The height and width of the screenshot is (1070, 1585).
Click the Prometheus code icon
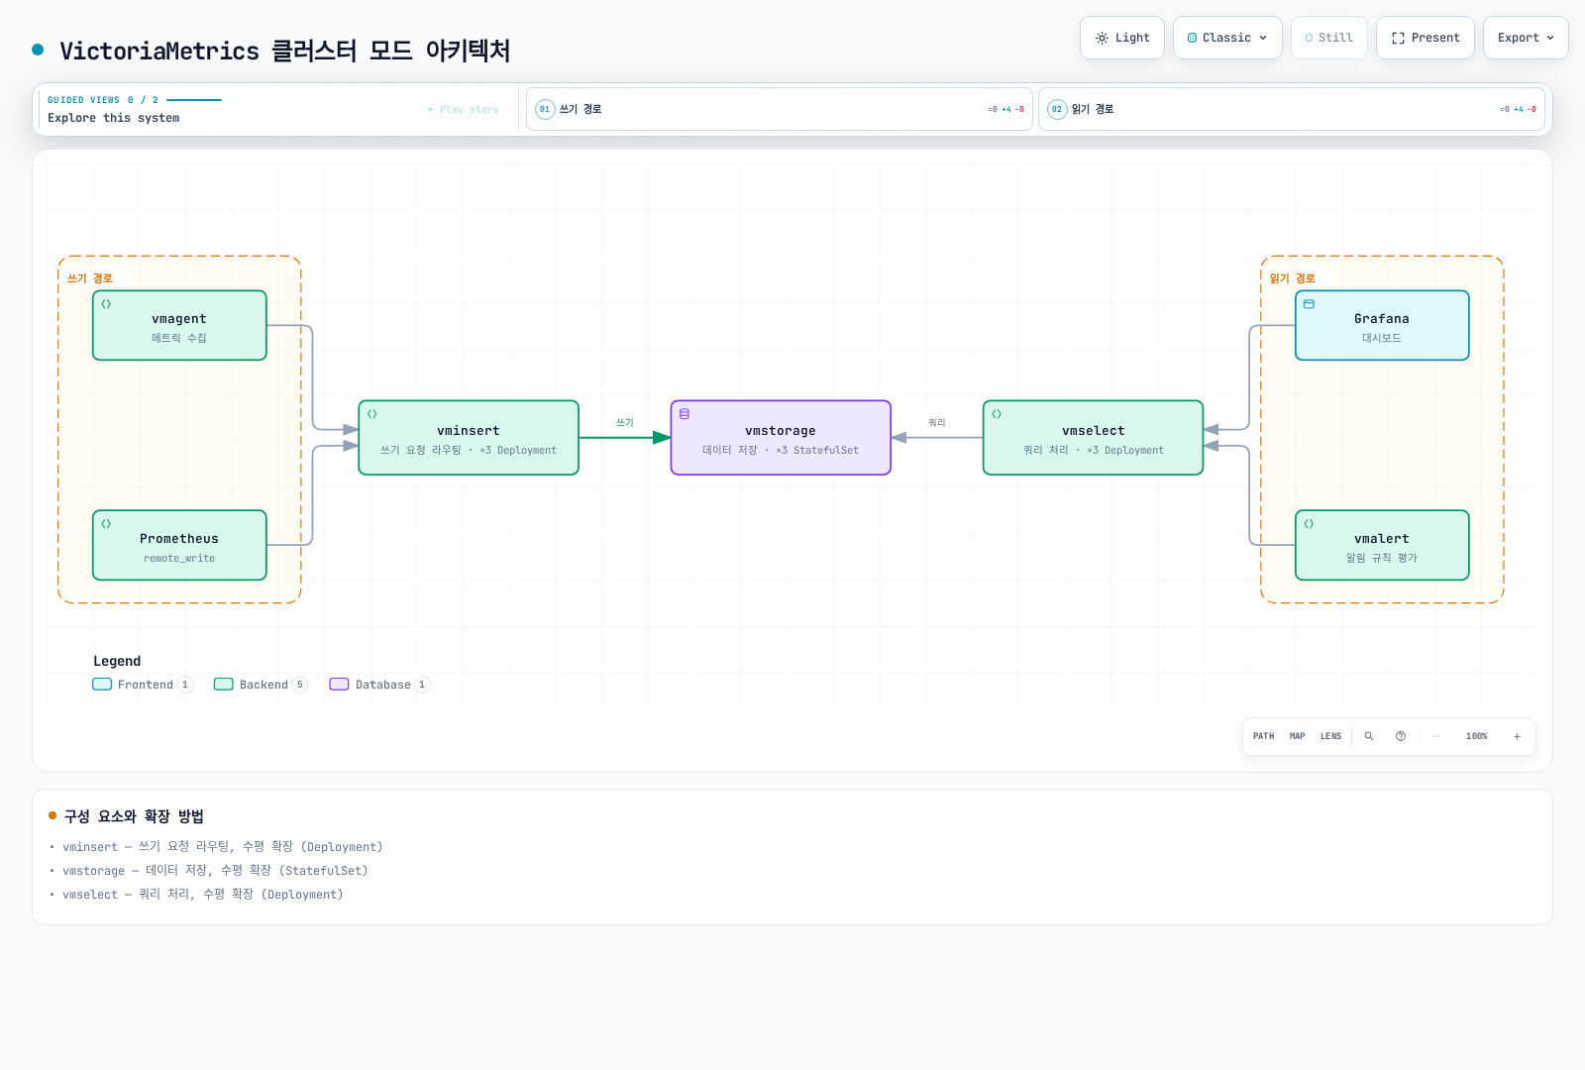click(106, 524)
